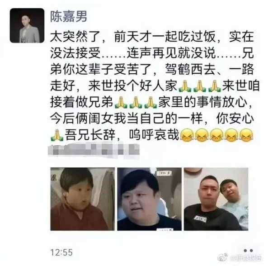This screenshot has width=268, height=266.
Task: Click the blurred Weibo account name watermark
Action: (x=245, y=257)
